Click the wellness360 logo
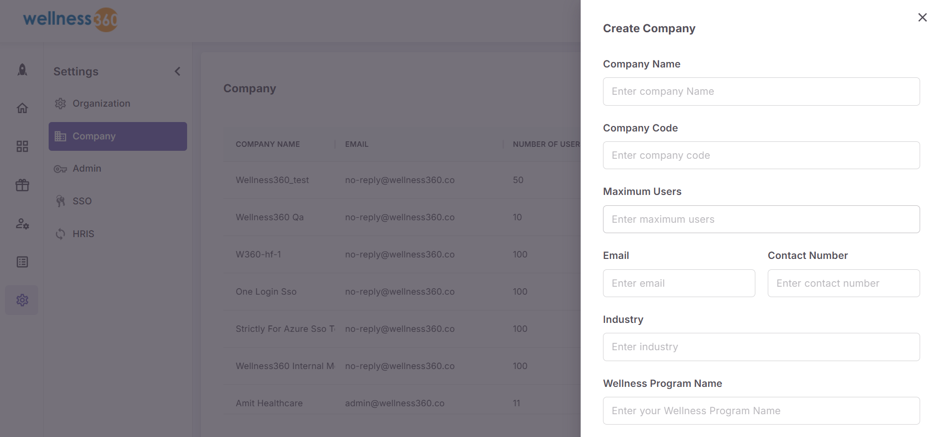937x437 pixels. pos(70,20)
